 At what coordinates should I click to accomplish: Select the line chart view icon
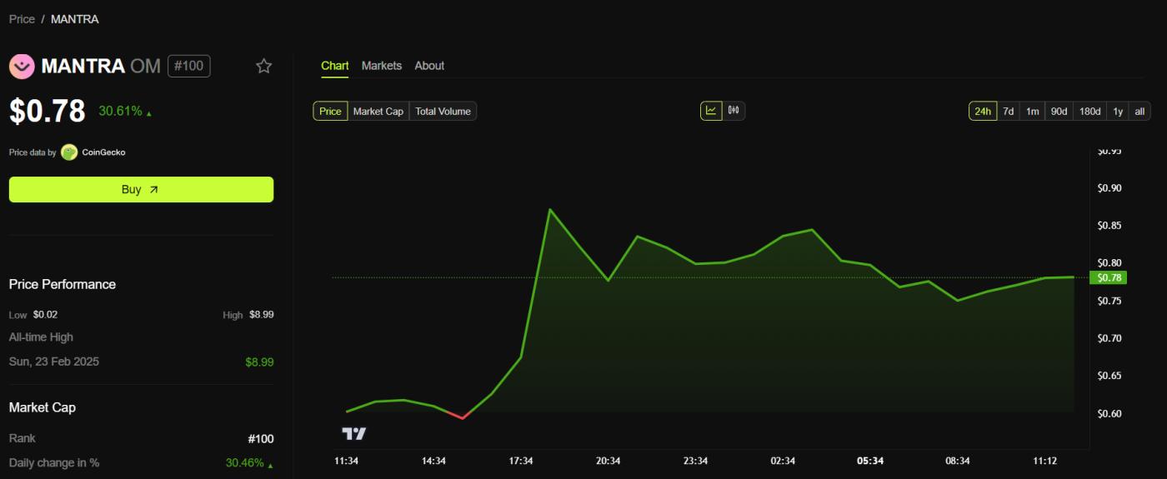(x=711, y=111)
